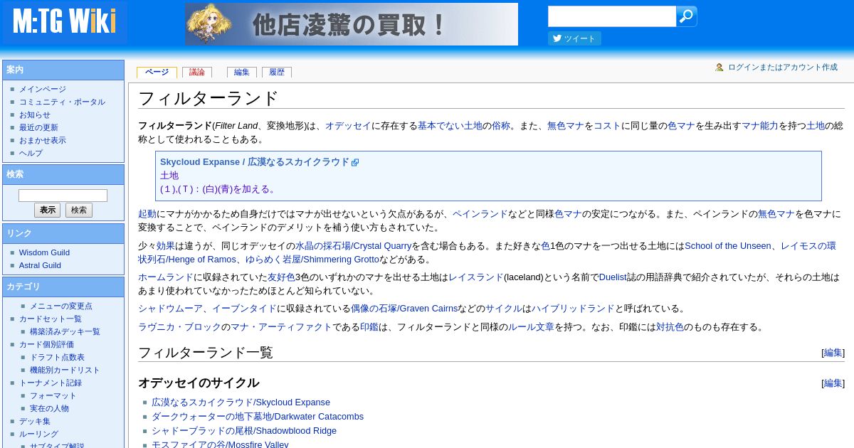This screenshot has height=448, width=854.
Task: Open メニューの変更点 category link
Action: pos(61,306)
